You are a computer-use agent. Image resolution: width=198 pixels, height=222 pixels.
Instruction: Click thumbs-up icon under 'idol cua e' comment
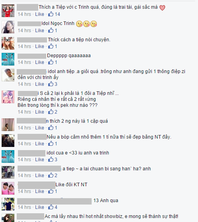(x=51, y=159)
